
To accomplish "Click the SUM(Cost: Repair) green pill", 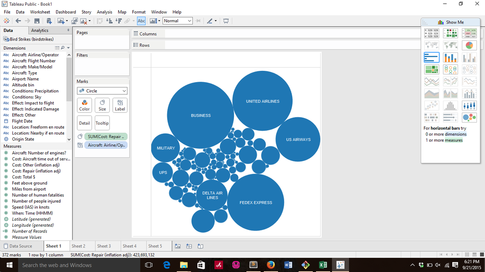I will coord(106,136).
